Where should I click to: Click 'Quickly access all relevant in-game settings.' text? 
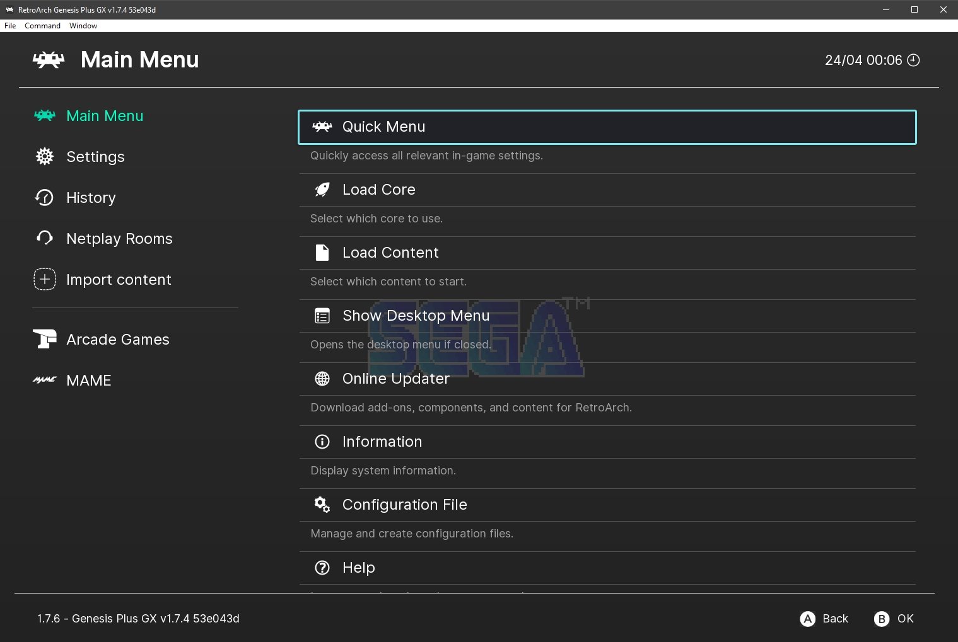coord(426,156)
